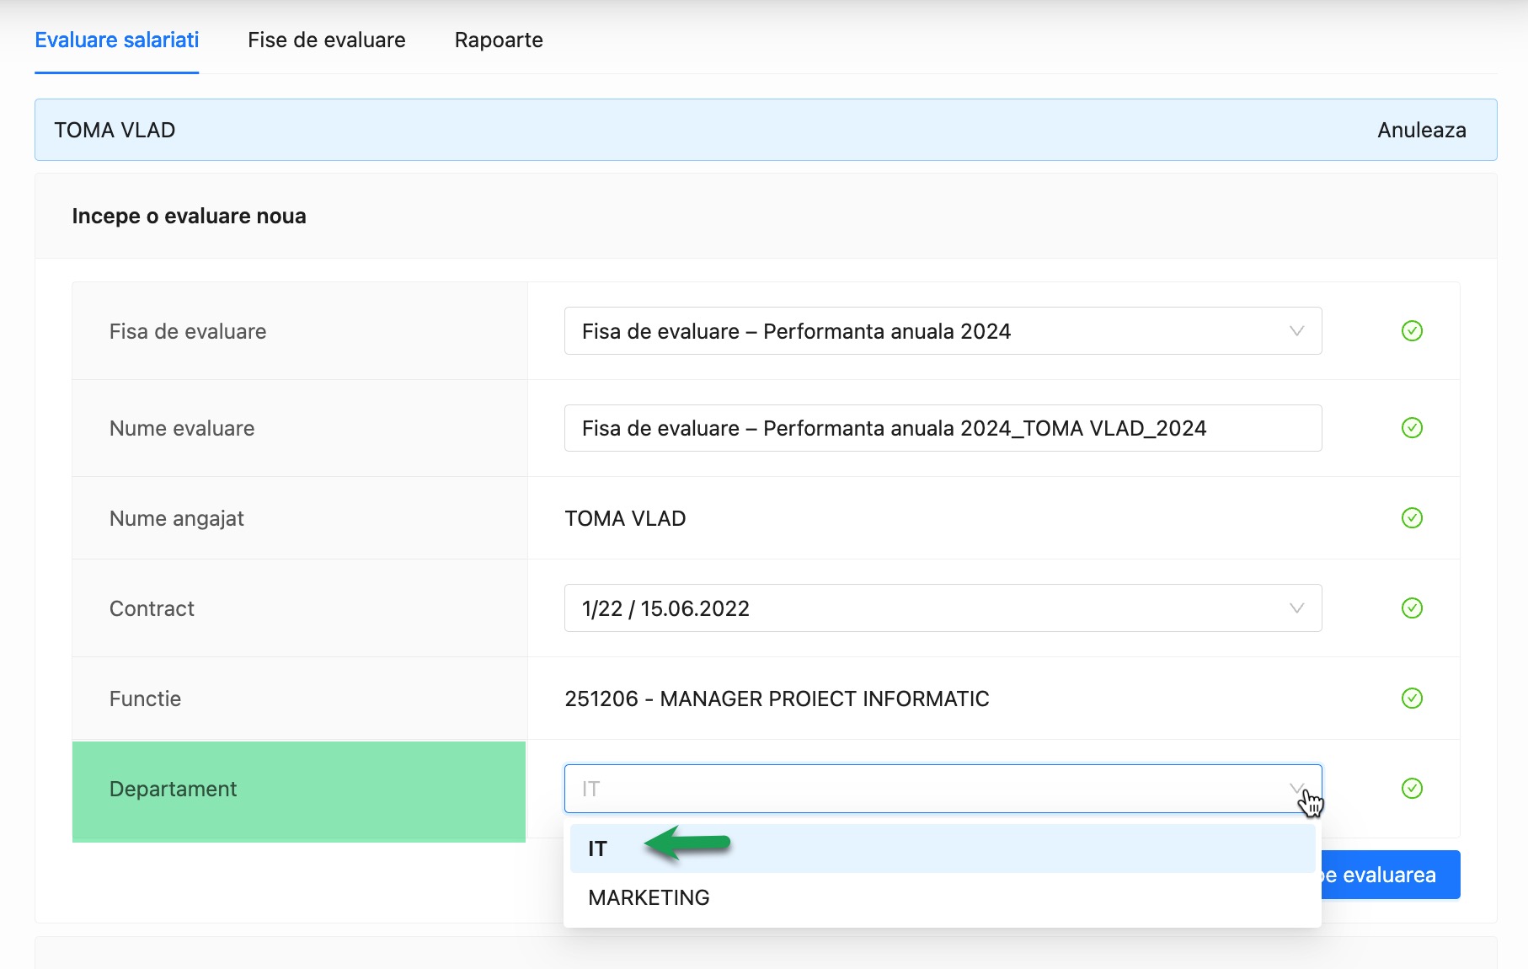Click the green checkmark beside Nume evaluare
This screenshot has width=1528, height=969.
[1412, 428]
